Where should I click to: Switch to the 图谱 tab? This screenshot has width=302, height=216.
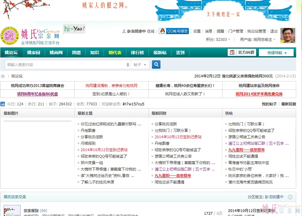[76, 53]
